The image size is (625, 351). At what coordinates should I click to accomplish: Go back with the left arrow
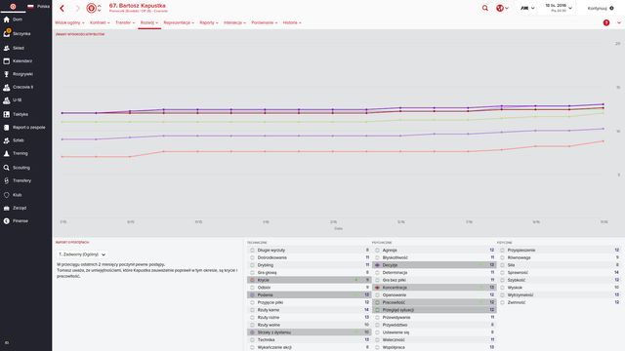pyautogui.click(x=62, y=8)
